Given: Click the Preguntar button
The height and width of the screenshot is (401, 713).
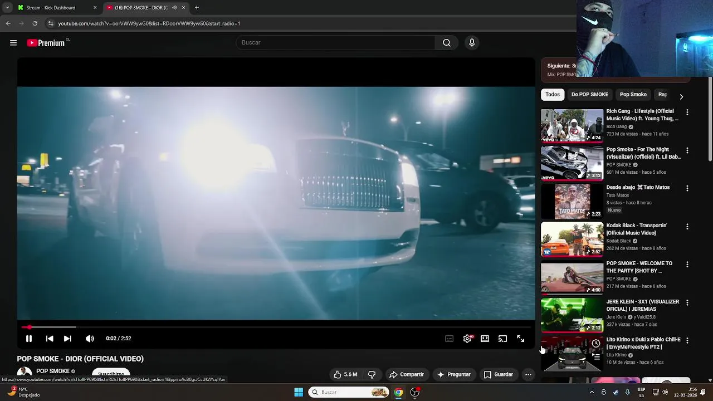Looking at the screenshot, I should [454, 375].
